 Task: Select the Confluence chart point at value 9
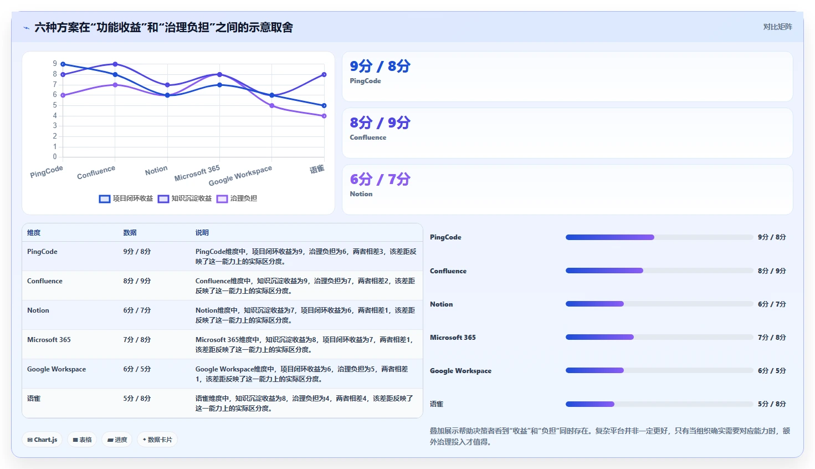pyautogui.click(x=115, y=64)
